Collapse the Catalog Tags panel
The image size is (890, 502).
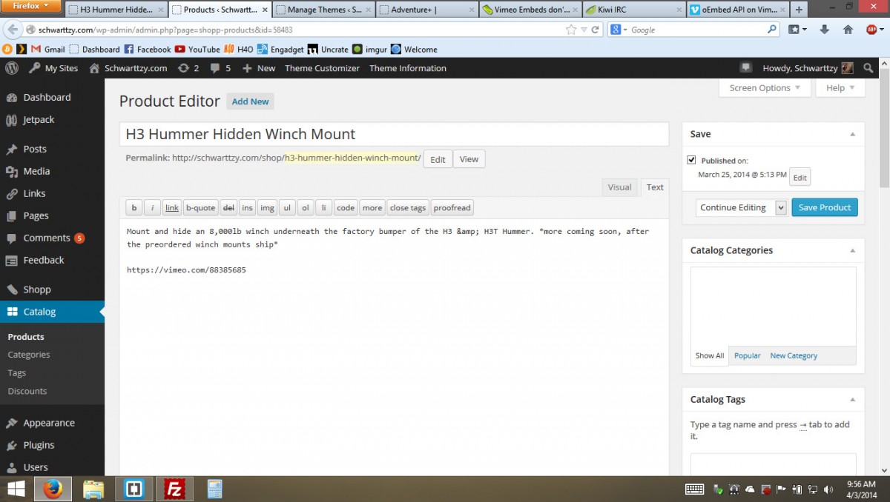coord(852,399)
